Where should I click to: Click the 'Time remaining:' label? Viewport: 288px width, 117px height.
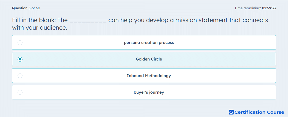[248, 8]
